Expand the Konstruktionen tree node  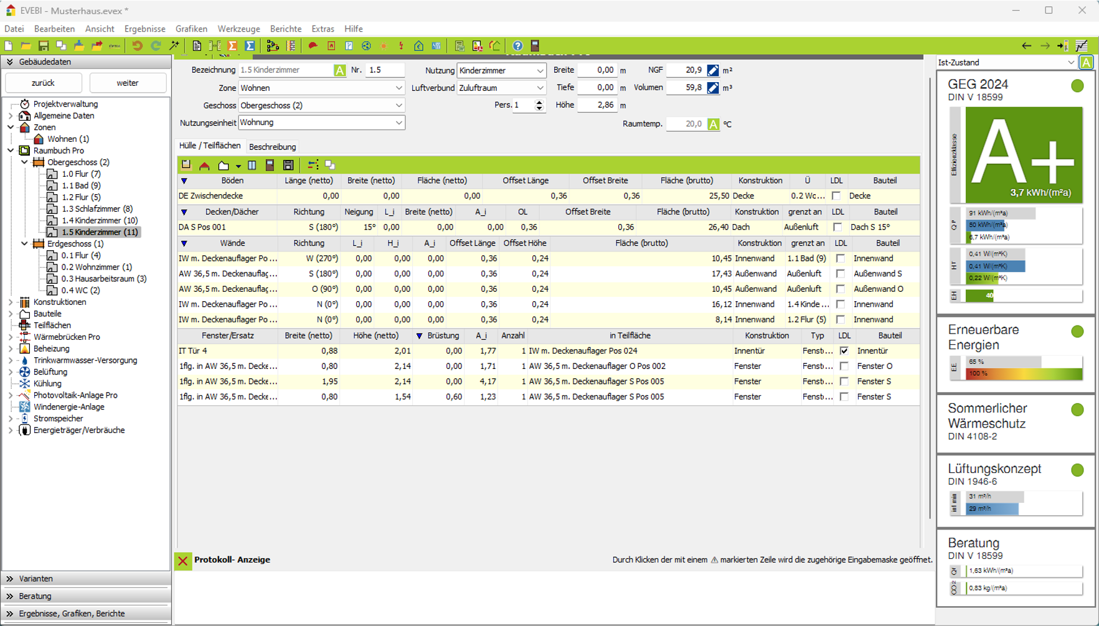pyautogui.click(x=11, y=302)
